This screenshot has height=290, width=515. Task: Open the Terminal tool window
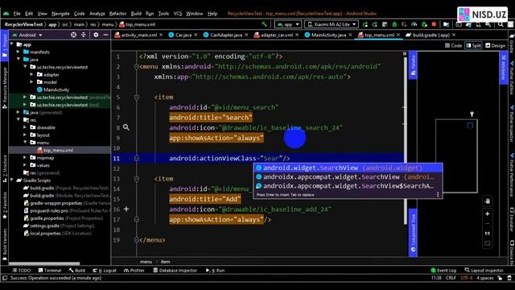(x=50, y=271)
